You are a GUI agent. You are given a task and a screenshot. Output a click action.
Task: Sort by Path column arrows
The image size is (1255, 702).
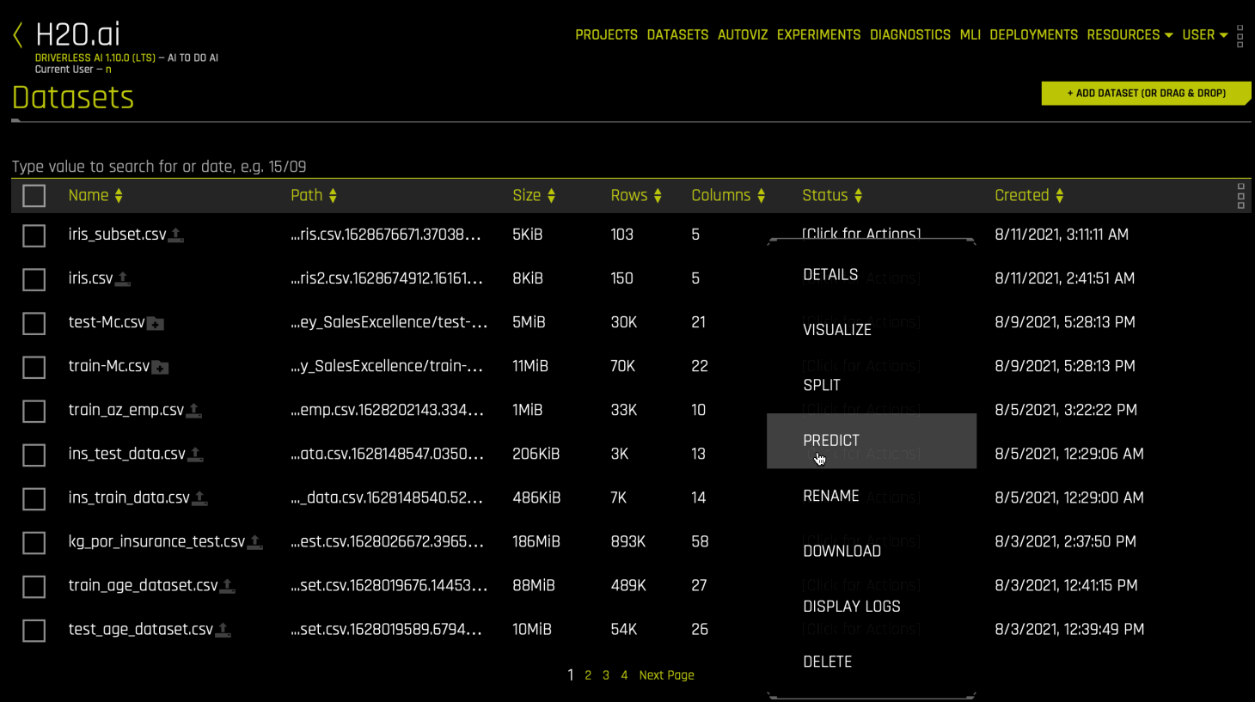pos(333,196)
